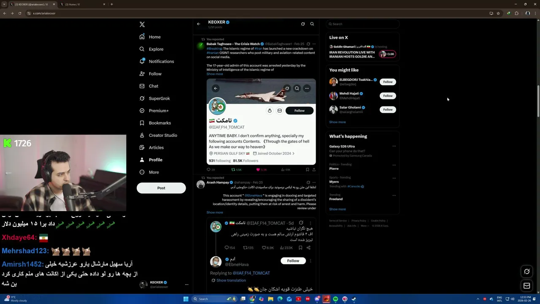Open a new browser tab
This screenshot has height=304, width=540.
[x=111, y=4]
